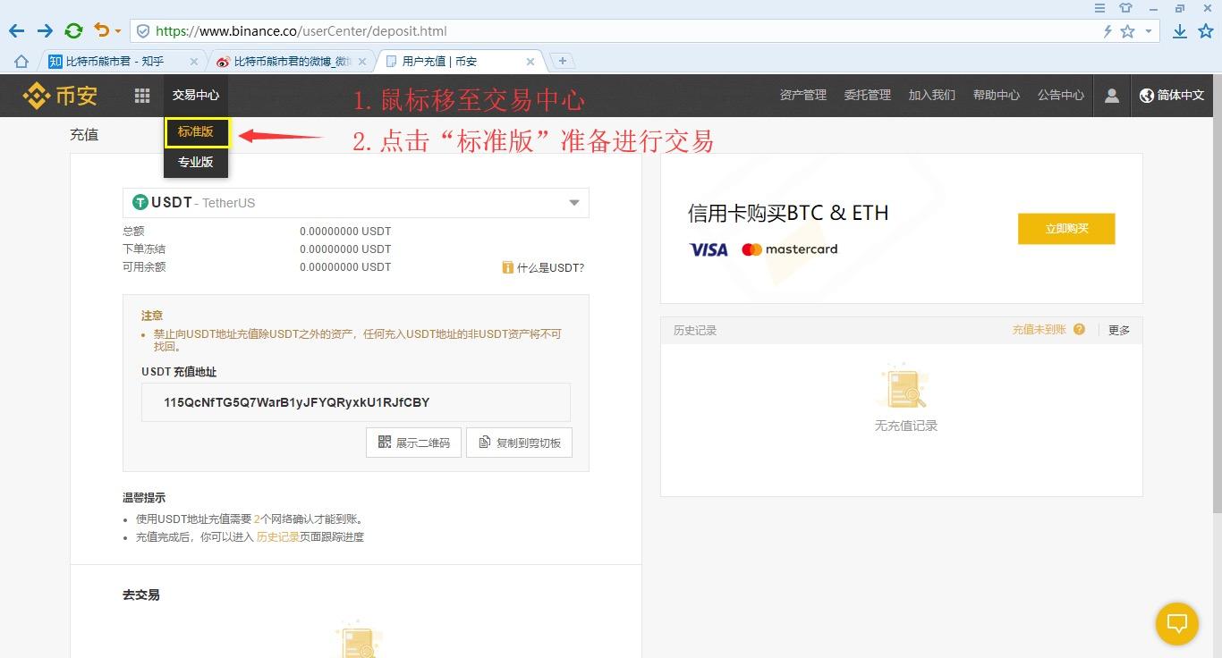Open 委托管理 in the top navigation

(x=868, y=95)
